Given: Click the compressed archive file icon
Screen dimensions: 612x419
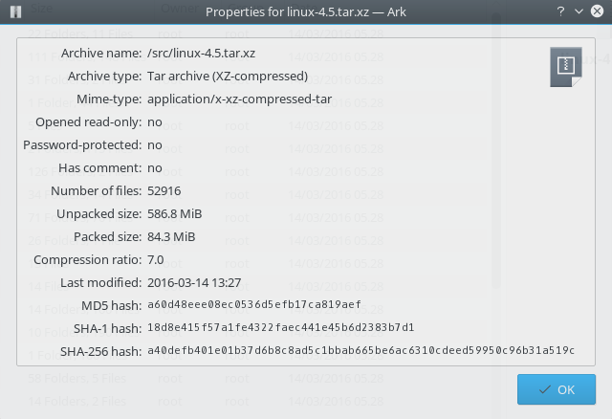Looking at the screenshot, I should 564,68.
